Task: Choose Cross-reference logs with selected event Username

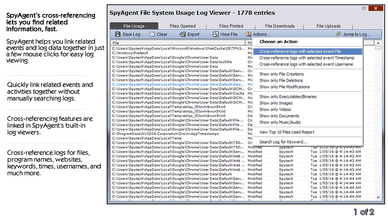Action: (306, 64)
